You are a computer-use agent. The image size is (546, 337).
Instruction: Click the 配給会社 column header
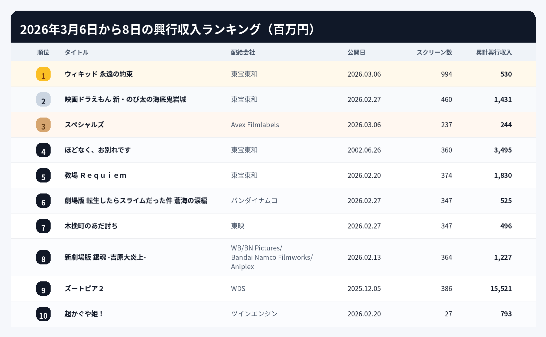243,52
